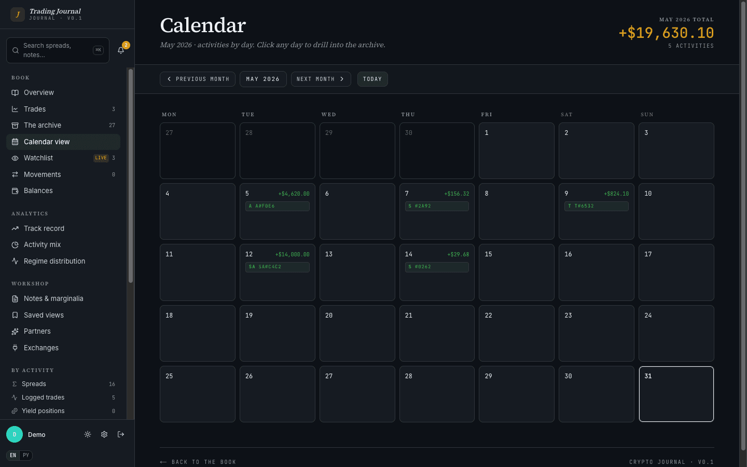Click +$4,620.00 amount on May 5
The image size is (747, 467).
294,194
